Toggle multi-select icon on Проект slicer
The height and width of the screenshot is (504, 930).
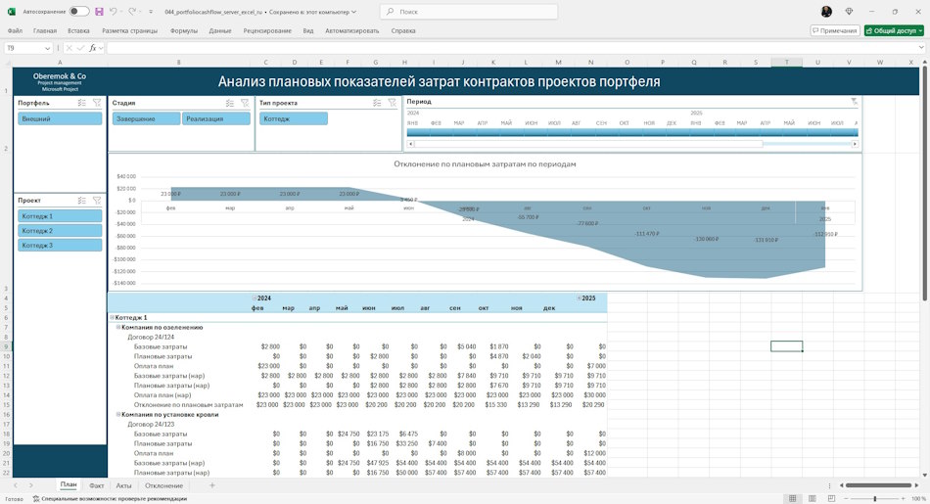[x=82, y=201]
